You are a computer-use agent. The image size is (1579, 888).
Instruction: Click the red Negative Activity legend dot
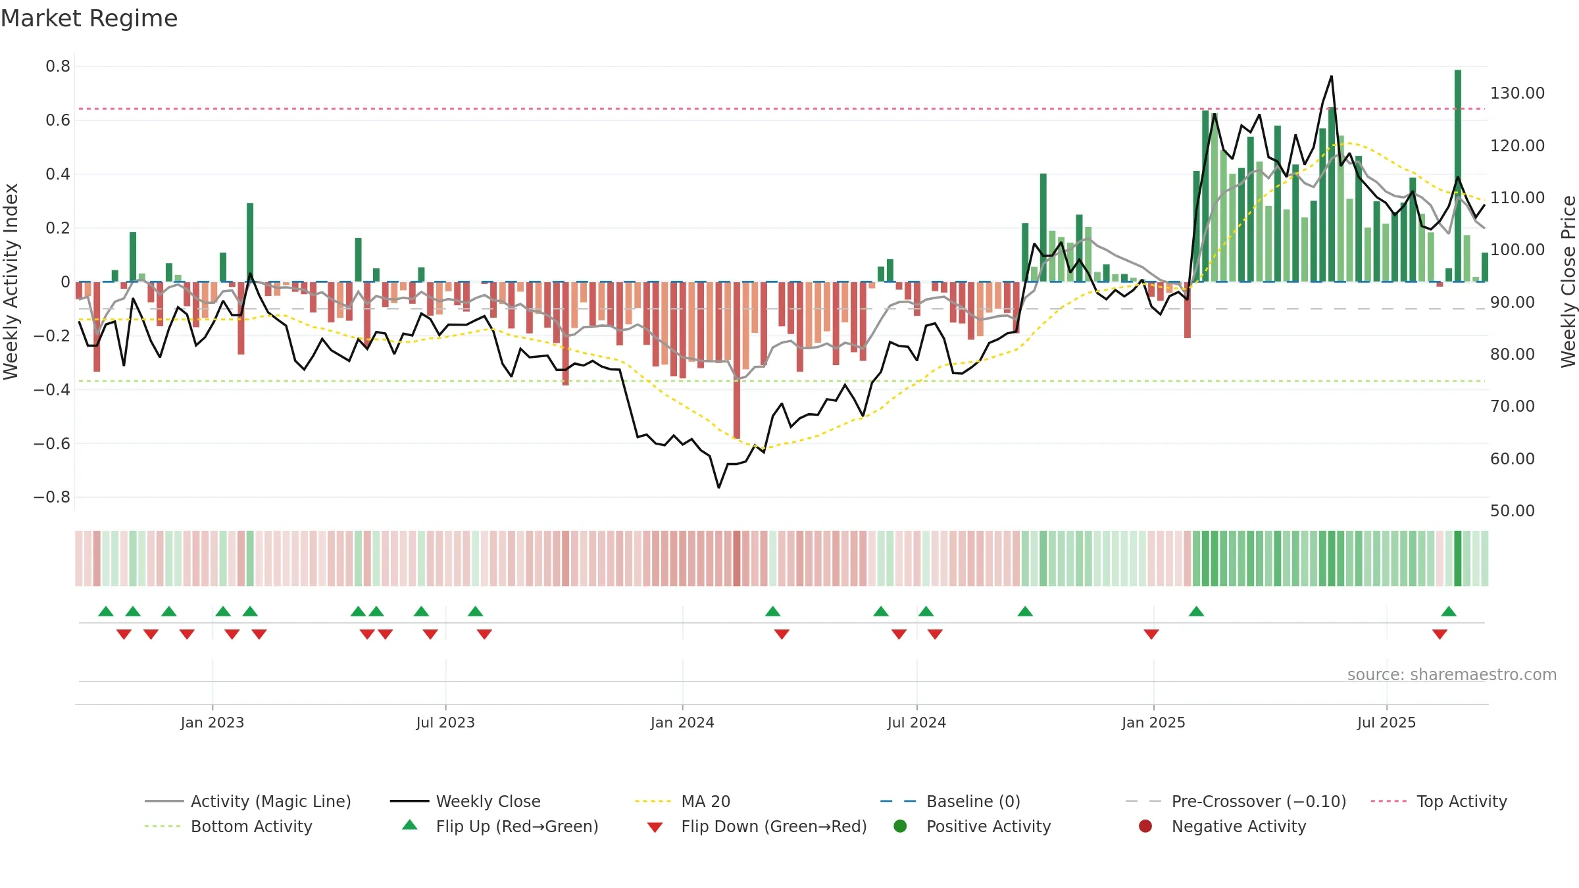[x=1145, y=826]
